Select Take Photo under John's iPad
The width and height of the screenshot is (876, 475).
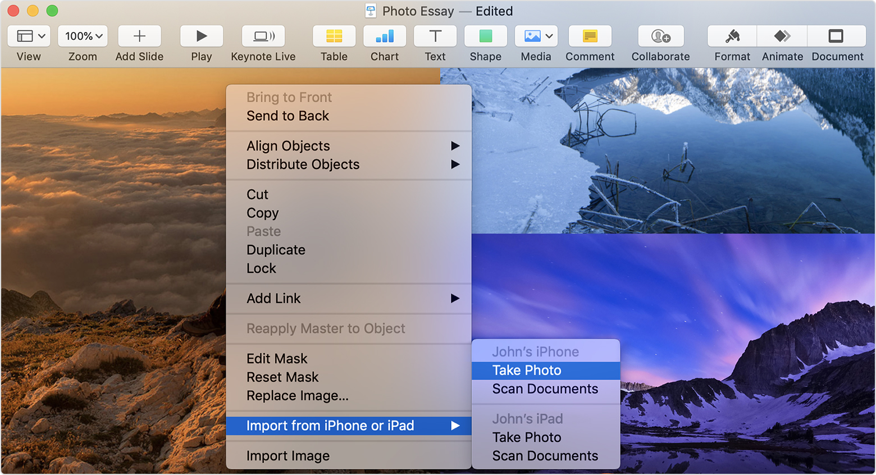point(527,437)
